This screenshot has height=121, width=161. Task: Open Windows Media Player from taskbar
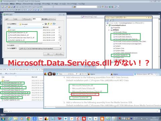[22, 119]
